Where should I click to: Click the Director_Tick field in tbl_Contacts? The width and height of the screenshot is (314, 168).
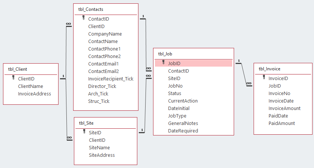pyautogui.click(x=102, y=86)
